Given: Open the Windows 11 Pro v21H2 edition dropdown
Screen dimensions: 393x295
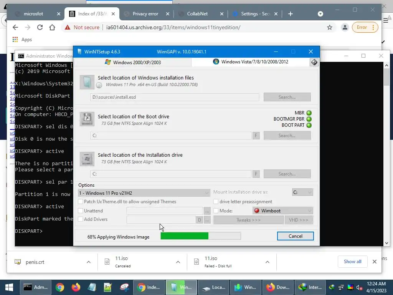Looking at the screenshot, I should click(144, 193).
